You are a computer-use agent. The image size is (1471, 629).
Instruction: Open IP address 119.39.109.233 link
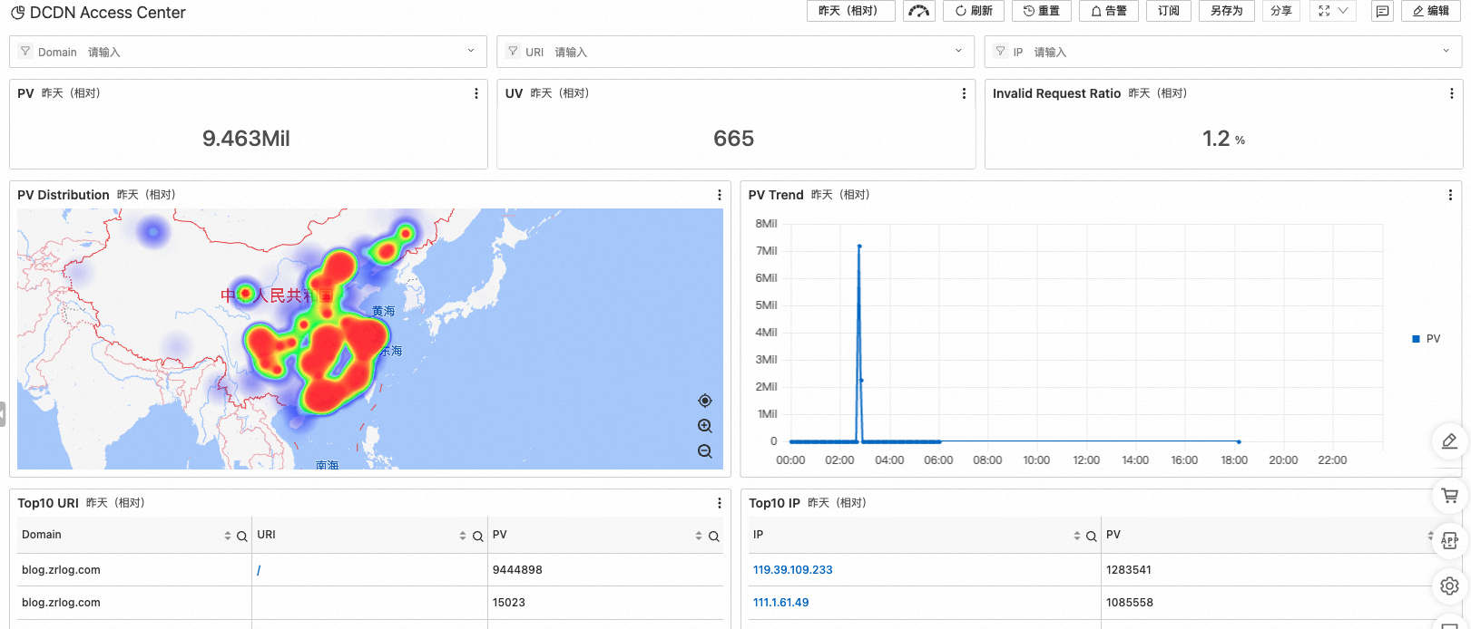(792, 570)
